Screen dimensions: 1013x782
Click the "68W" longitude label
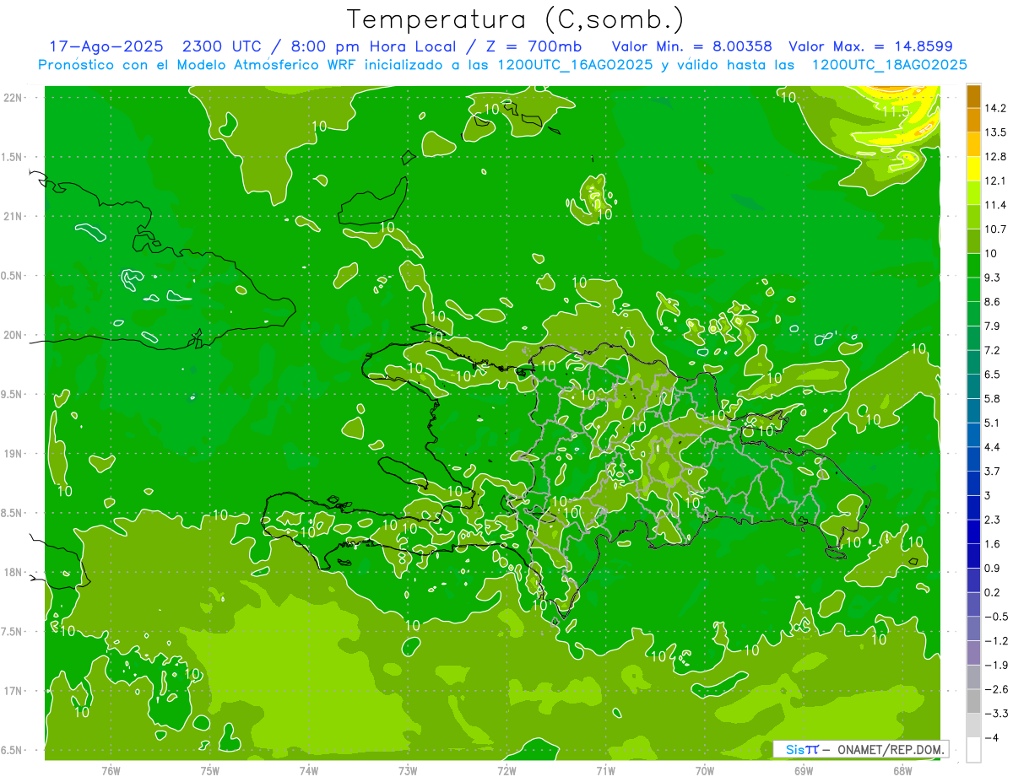coord(902,770)
